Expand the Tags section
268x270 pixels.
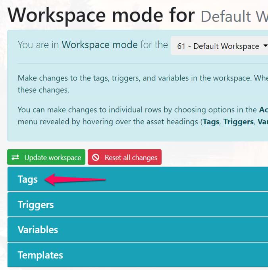click(138, 179)
